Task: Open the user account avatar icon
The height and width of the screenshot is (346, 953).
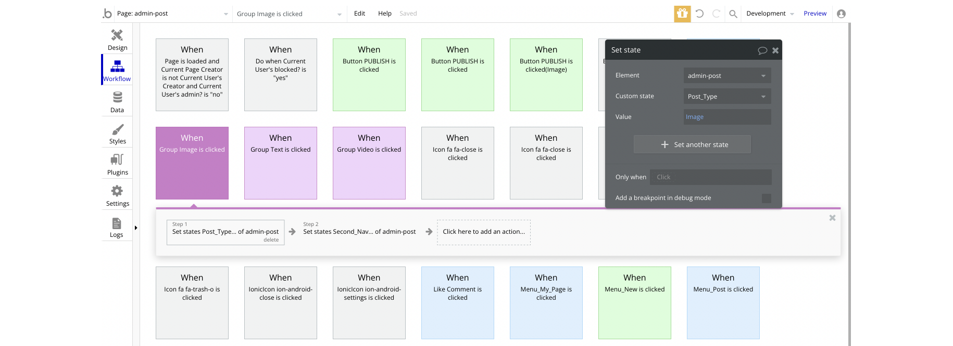Action: [x=841, y=14]
